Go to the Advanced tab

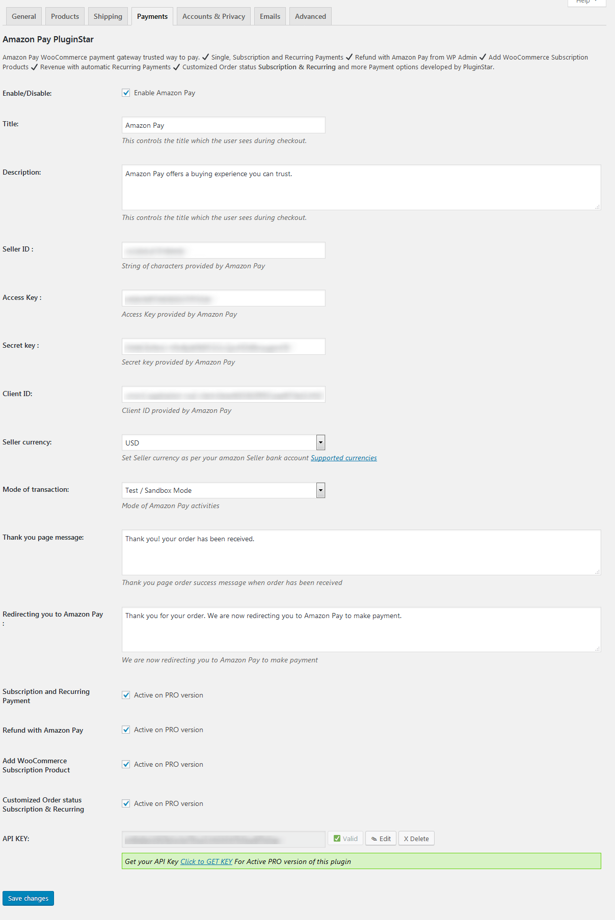[310, 16]
